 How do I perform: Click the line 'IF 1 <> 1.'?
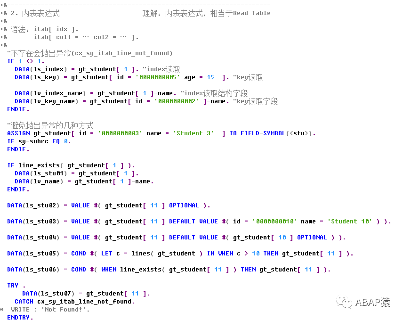pos(26,61)
